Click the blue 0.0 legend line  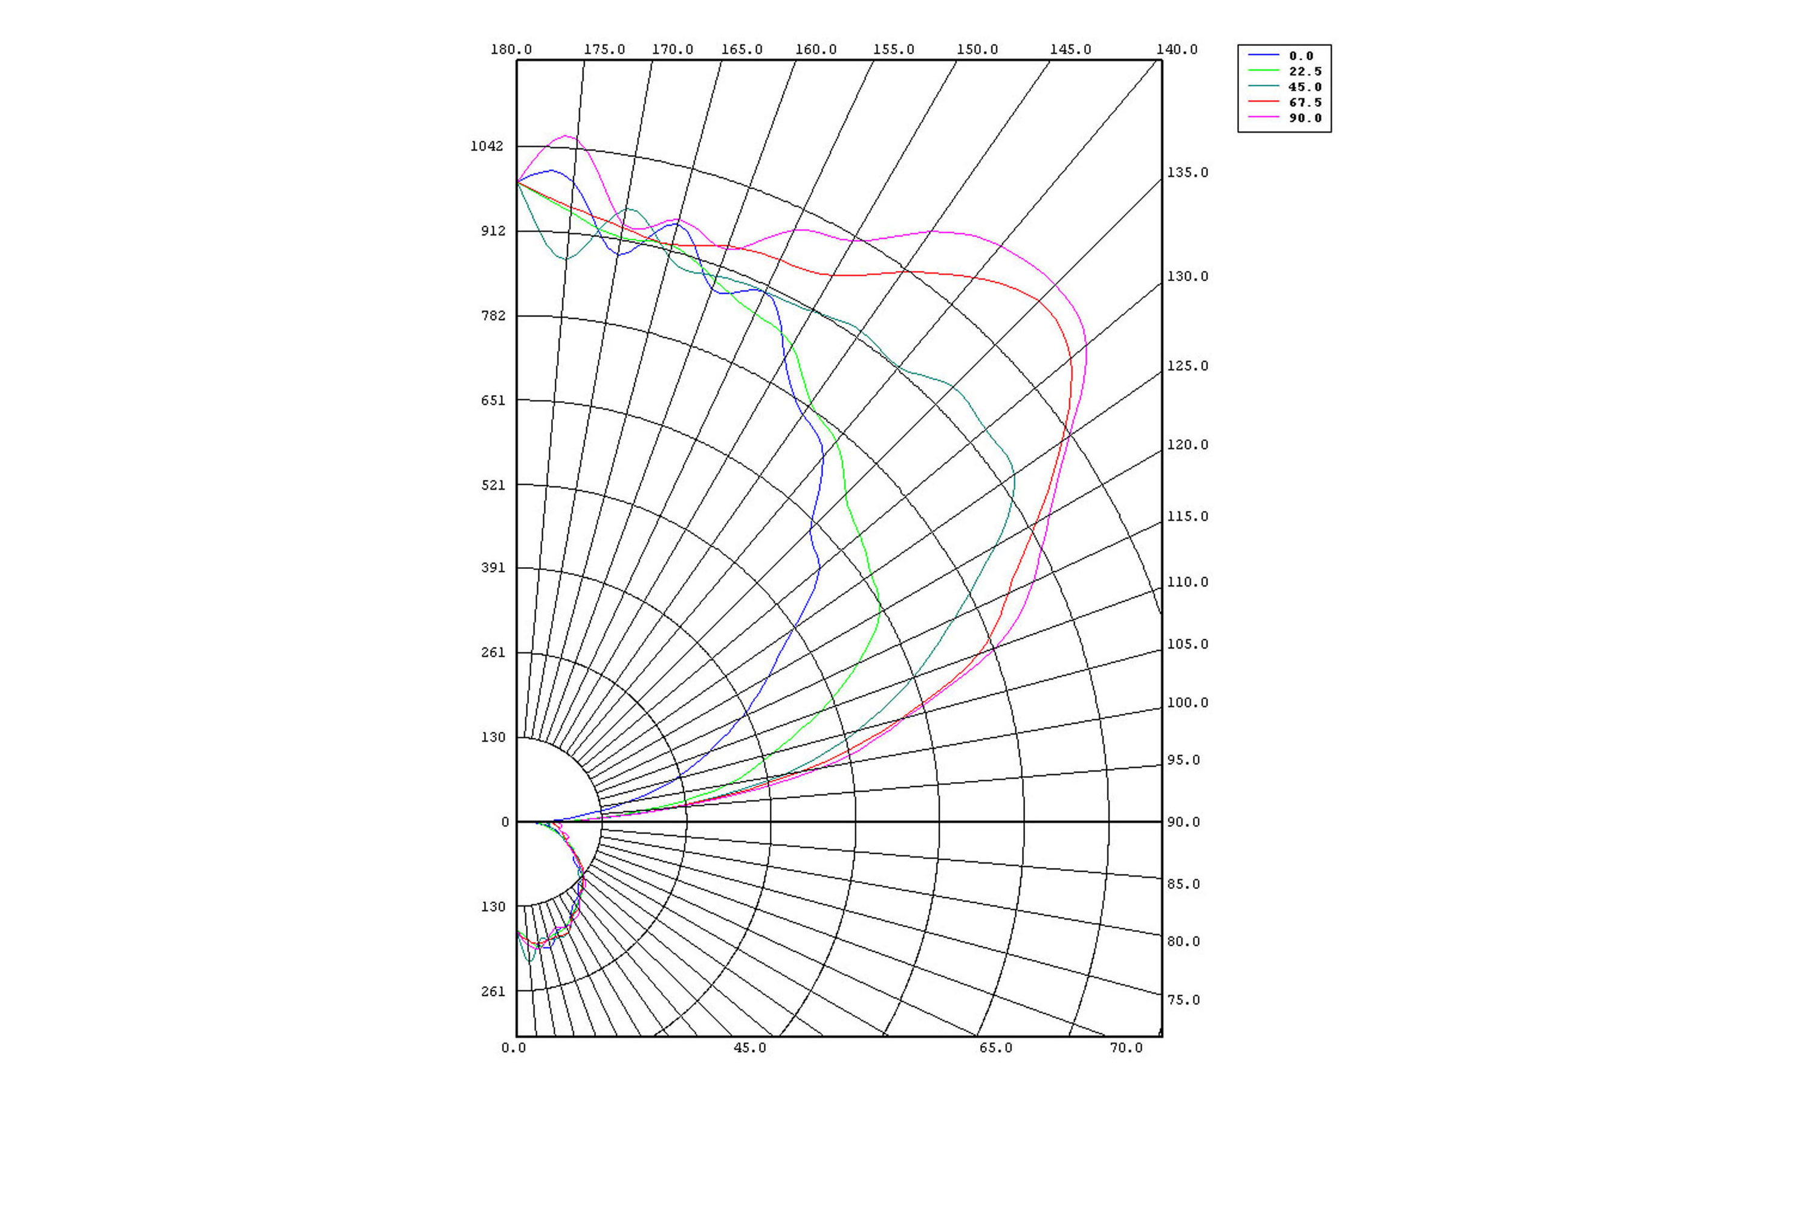pos(1264,56)
